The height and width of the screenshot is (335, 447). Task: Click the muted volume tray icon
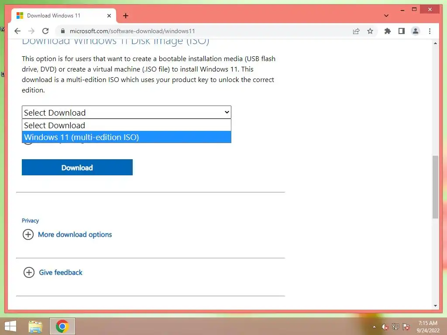point(385,327)
